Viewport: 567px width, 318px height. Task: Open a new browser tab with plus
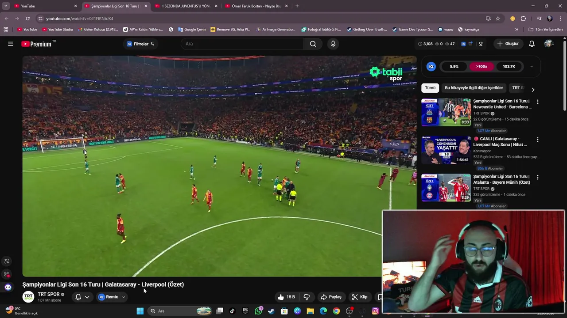297,6
